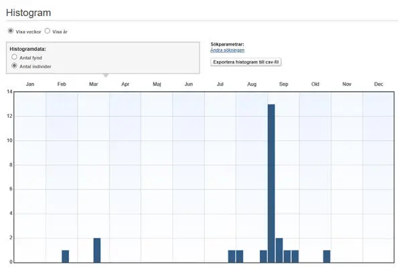Image resolution: width=403 pixels, height=268 pixels.
Task: Open the "Ändra sökningen" link
Action: click(x=227, y=51)
